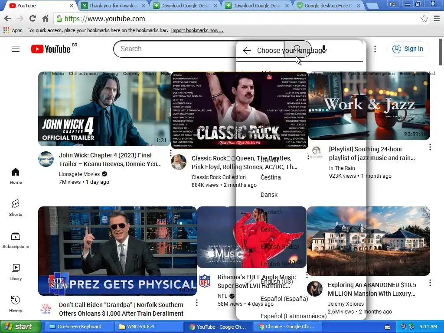
Task: Click Chrome's back navigation arrow
Action: pos(8,19)
